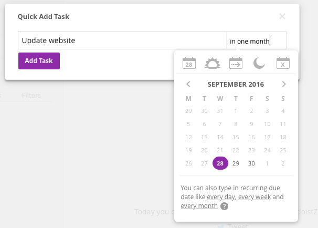This screenshot has width=318, height=228.
Task: Open the question mark help icon
Action: 224,206
